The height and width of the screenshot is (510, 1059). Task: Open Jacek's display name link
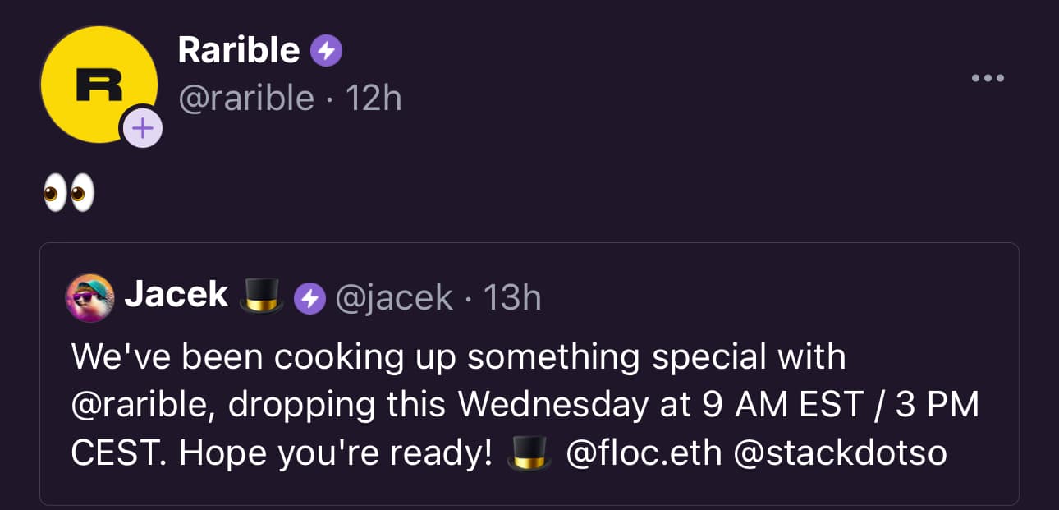click(x=176, y=295)
